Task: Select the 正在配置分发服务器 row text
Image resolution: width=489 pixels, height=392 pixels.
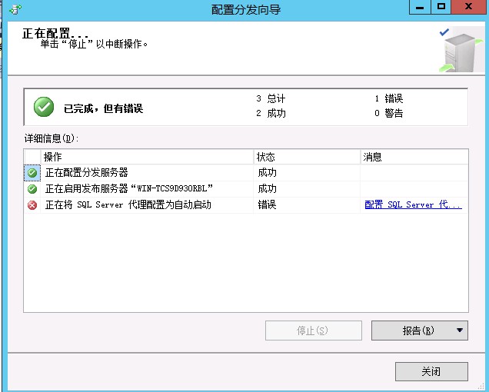Action: pyautogui.click(x=86, y=173)
